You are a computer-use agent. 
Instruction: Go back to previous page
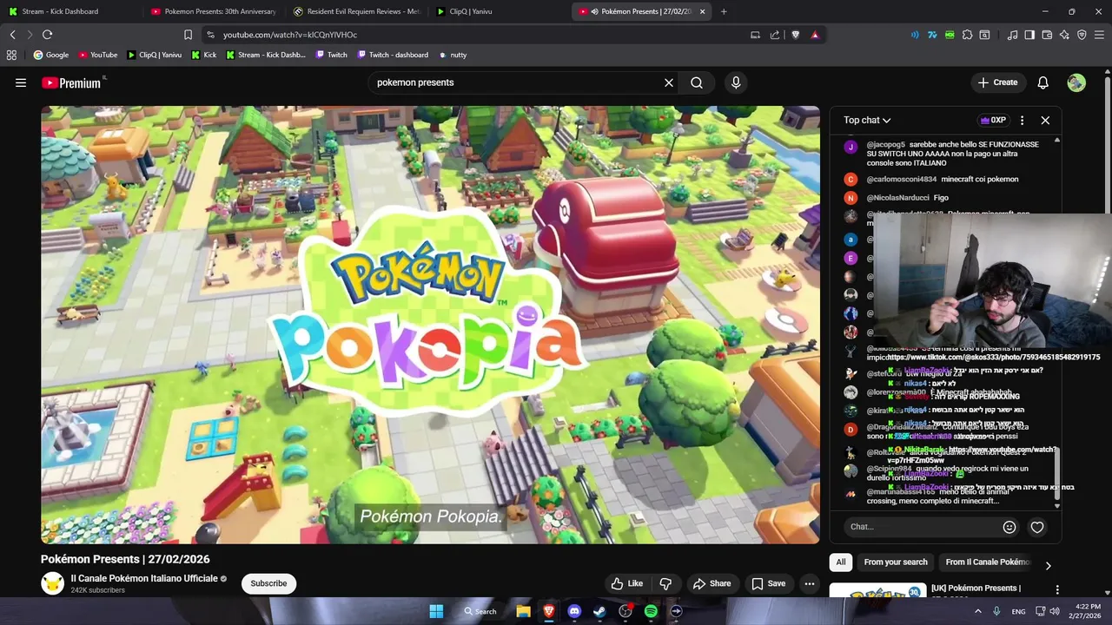pyautogui.click(x=12, y=35)
